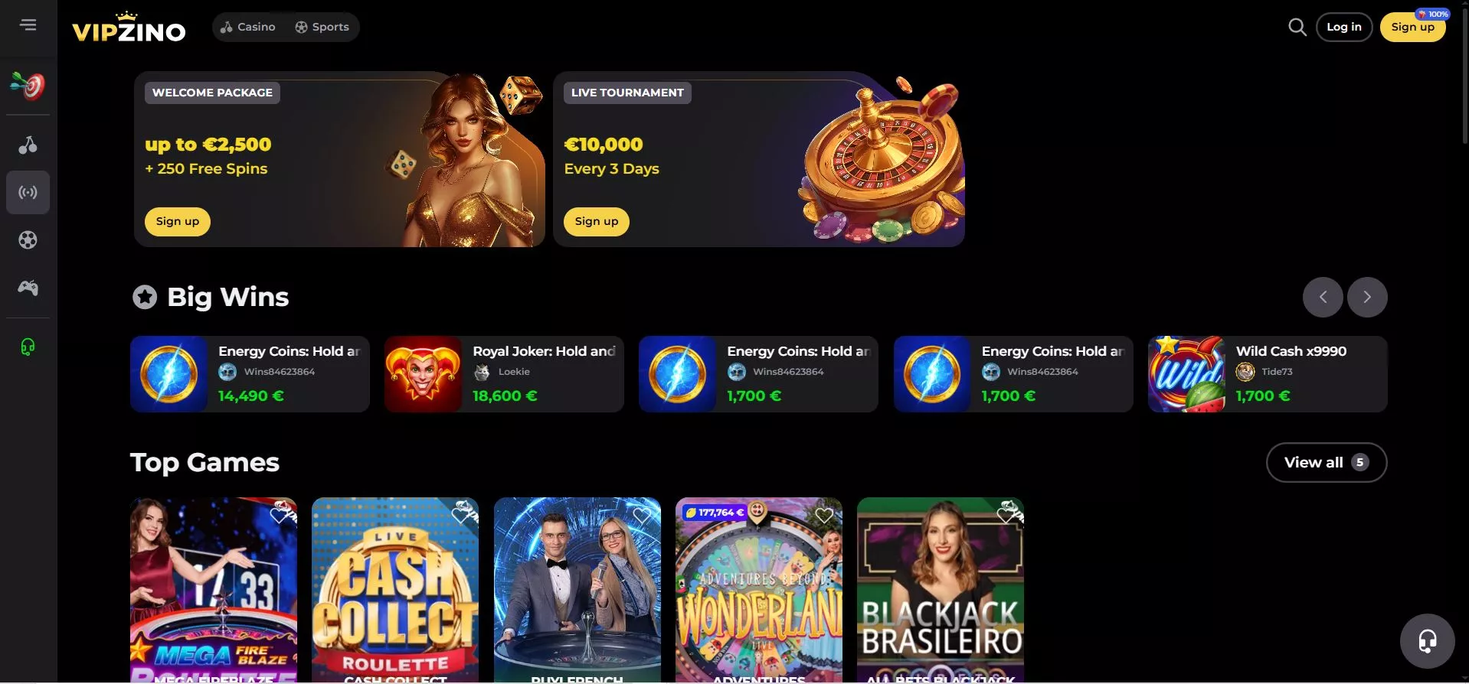This screenshot has height=684, width=1469.
Task: Show previous Big Wins with the left arrow
Action: pos(1323,297)
